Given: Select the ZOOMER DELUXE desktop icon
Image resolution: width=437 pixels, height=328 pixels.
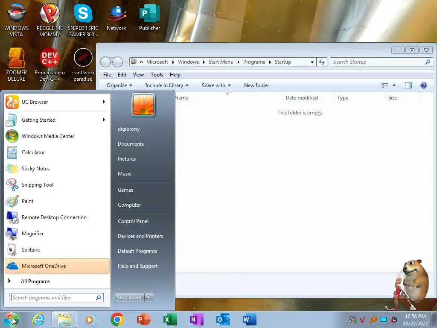Looking at the screenshot, I should (17, 64).
